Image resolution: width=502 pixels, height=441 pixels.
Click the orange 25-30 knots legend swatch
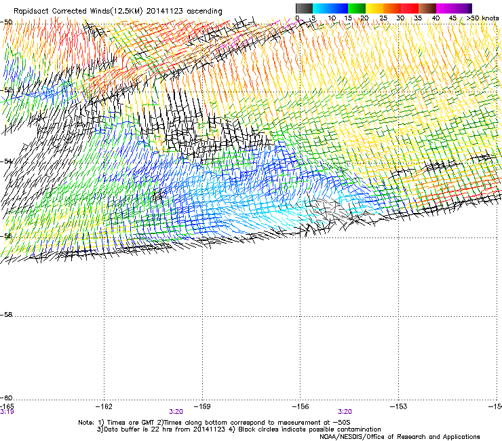coord(392,8)
